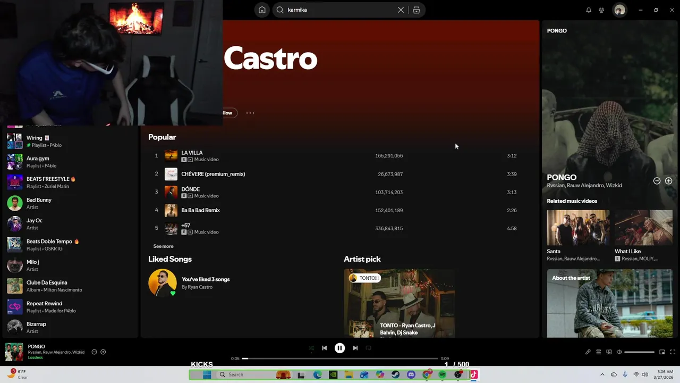Click the PONGO title in right panel
Viewport: 680px width, 383px height.
click(562, 177)
